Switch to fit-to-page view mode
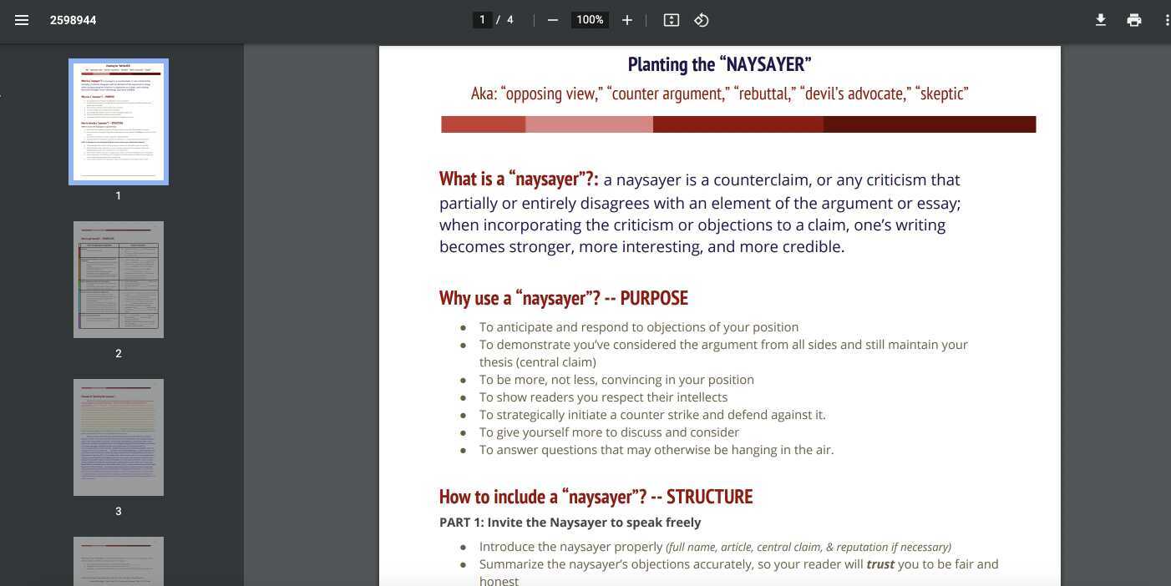 671,20
